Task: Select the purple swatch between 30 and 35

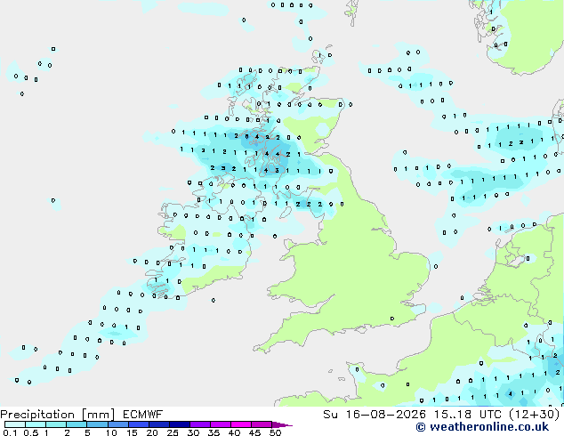Action: [x=200, y=424]
